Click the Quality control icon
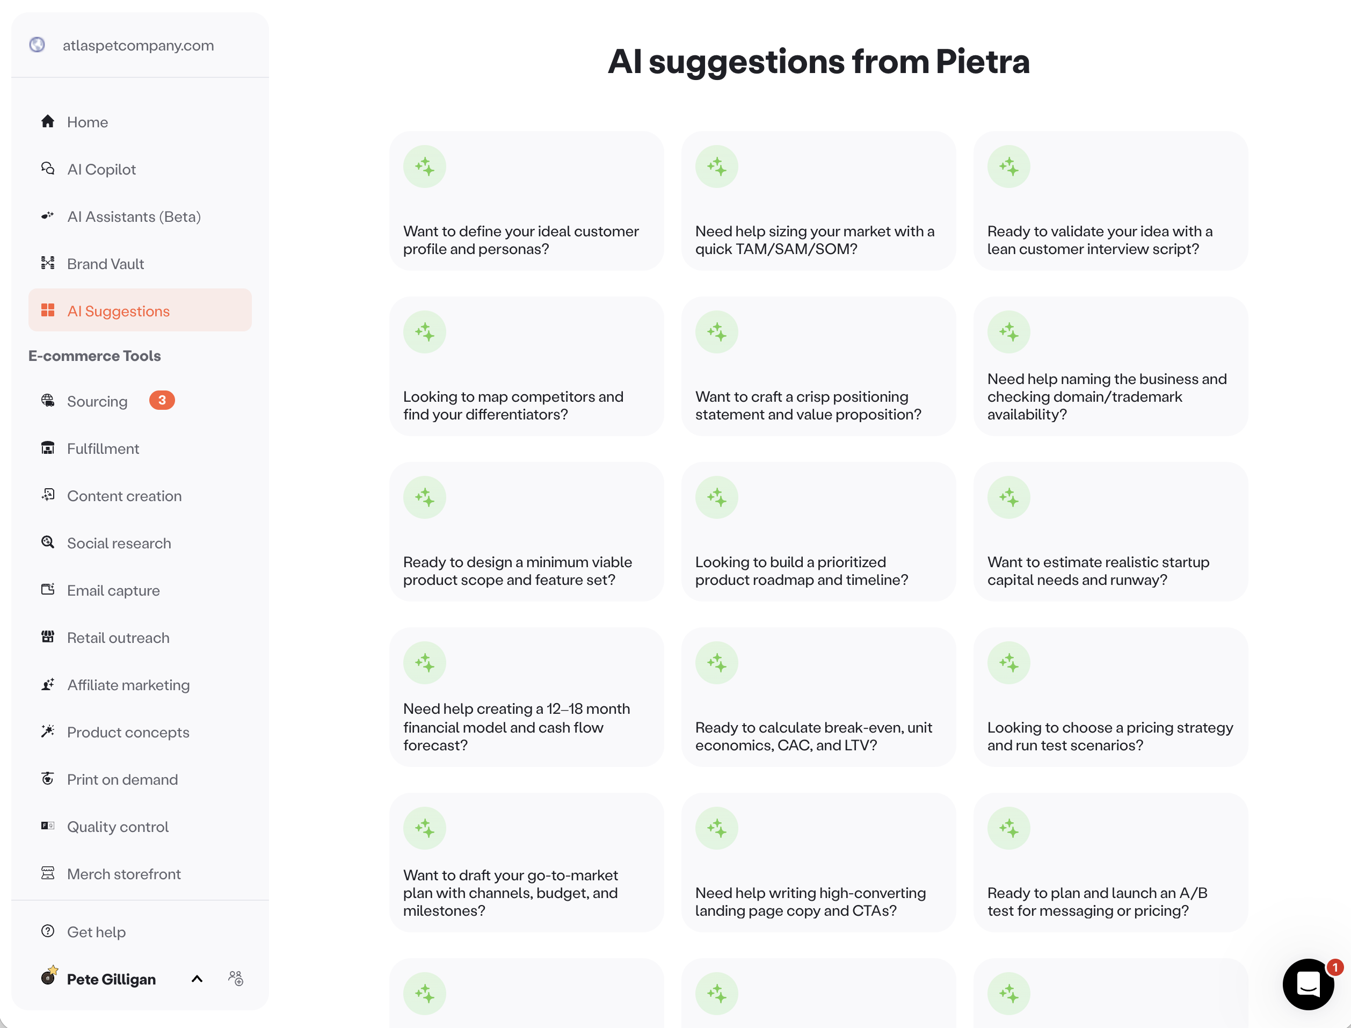The height and width of the screenshot is (1028, 1351). [48, 826]
